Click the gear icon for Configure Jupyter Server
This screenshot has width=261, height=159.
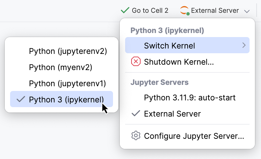click(136, 136)
